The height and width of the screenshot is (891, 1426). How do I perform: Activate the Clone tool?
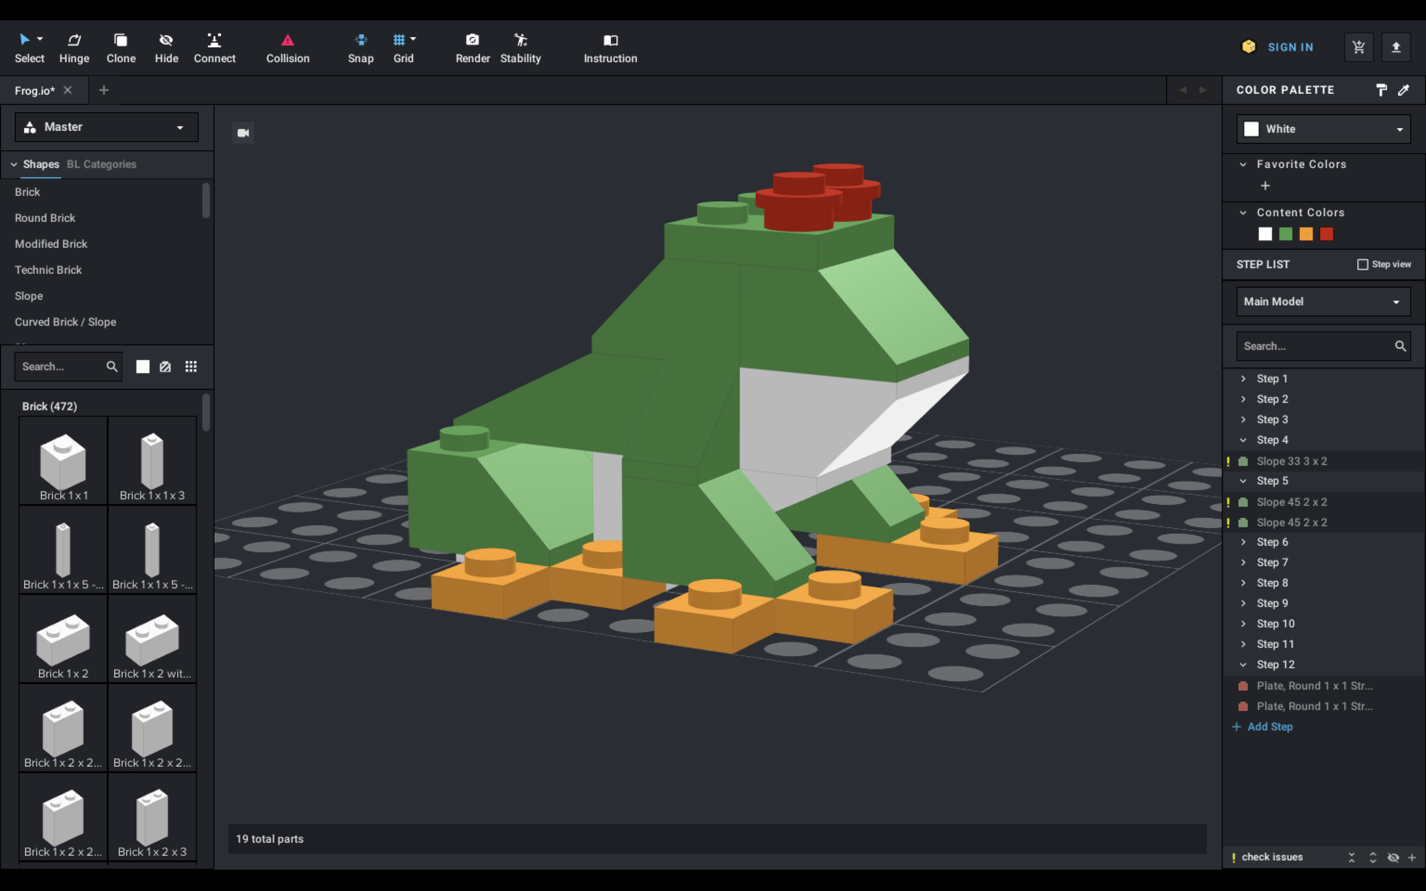[120, 47]
